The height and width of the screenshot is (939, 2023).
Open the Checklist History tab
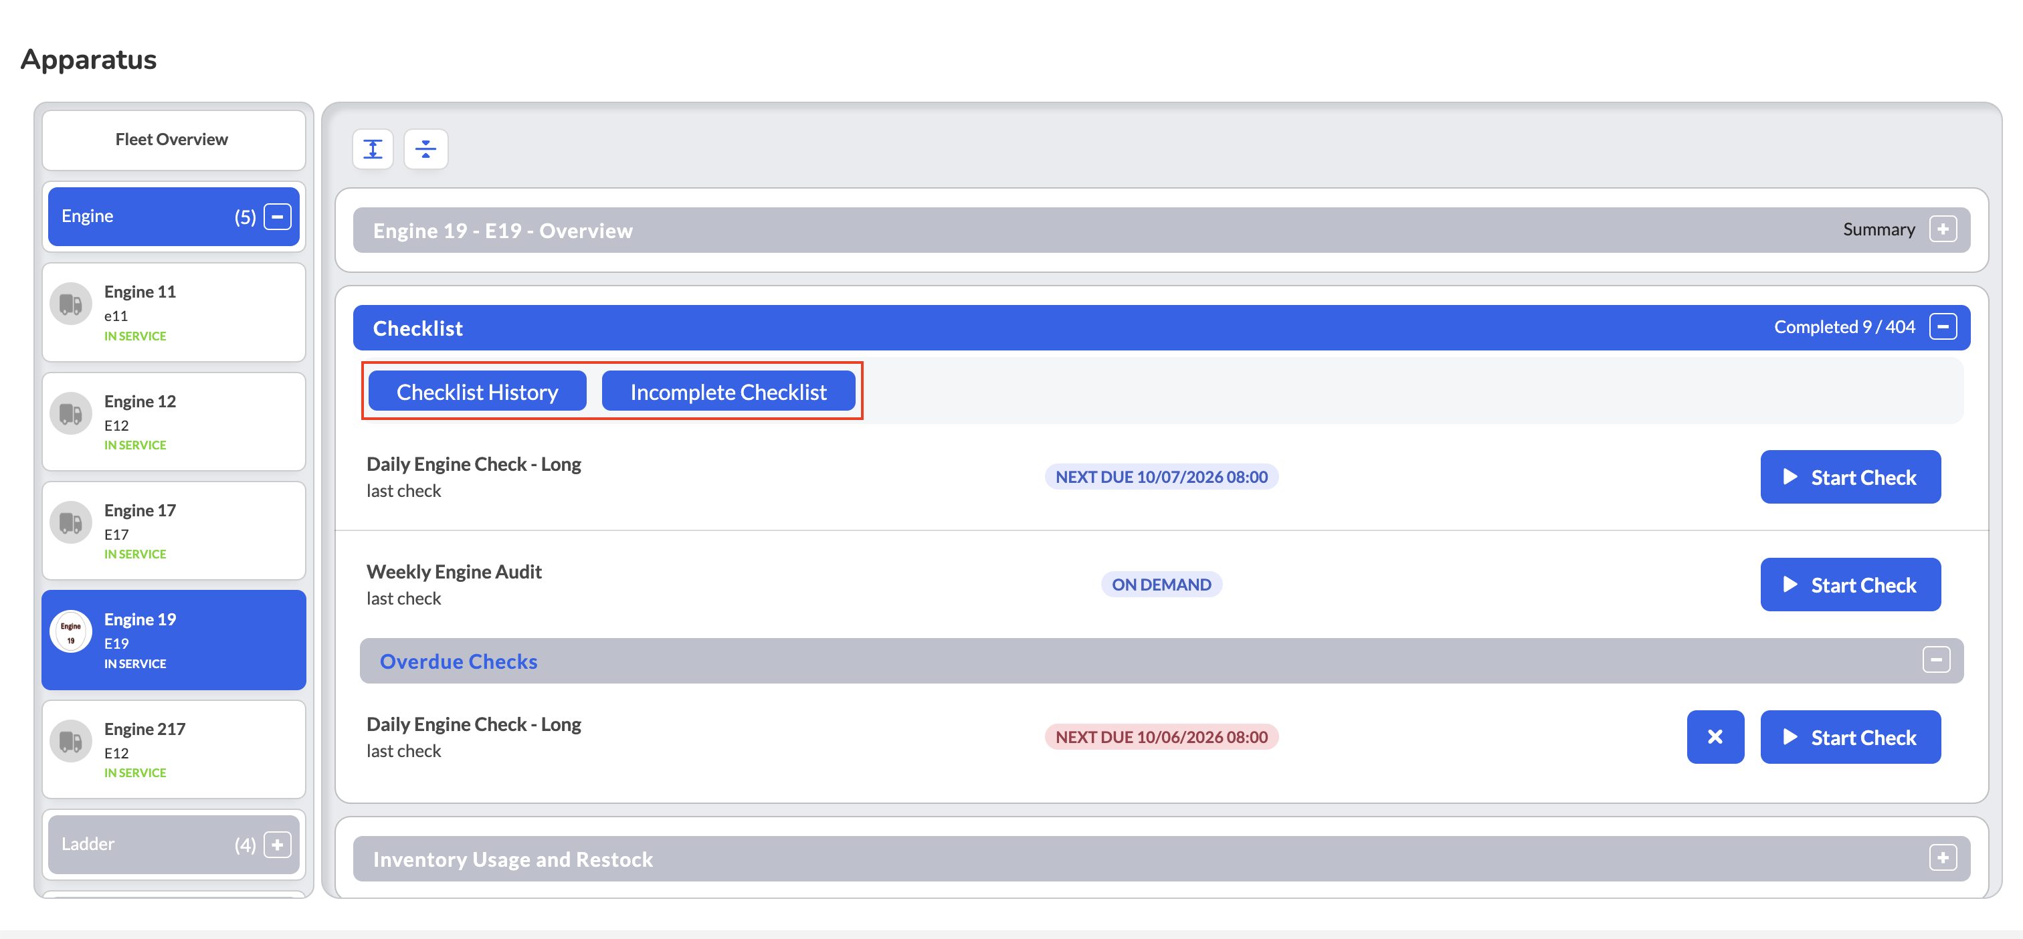[478, 391]
